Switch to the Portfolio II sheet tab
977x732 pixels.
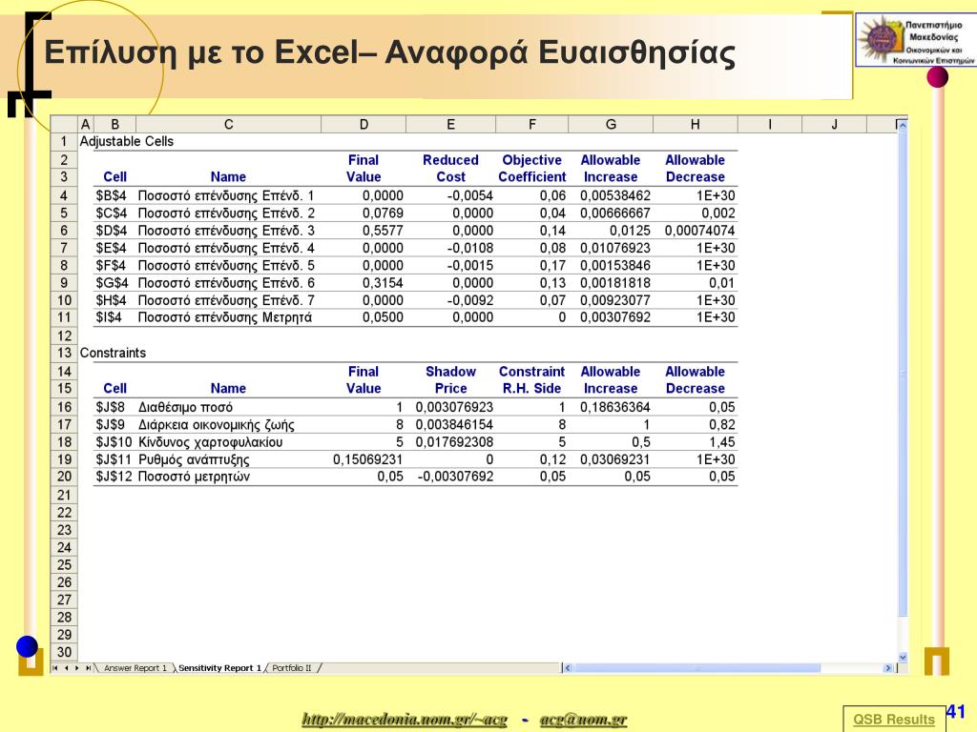click(x=292, y=668)
